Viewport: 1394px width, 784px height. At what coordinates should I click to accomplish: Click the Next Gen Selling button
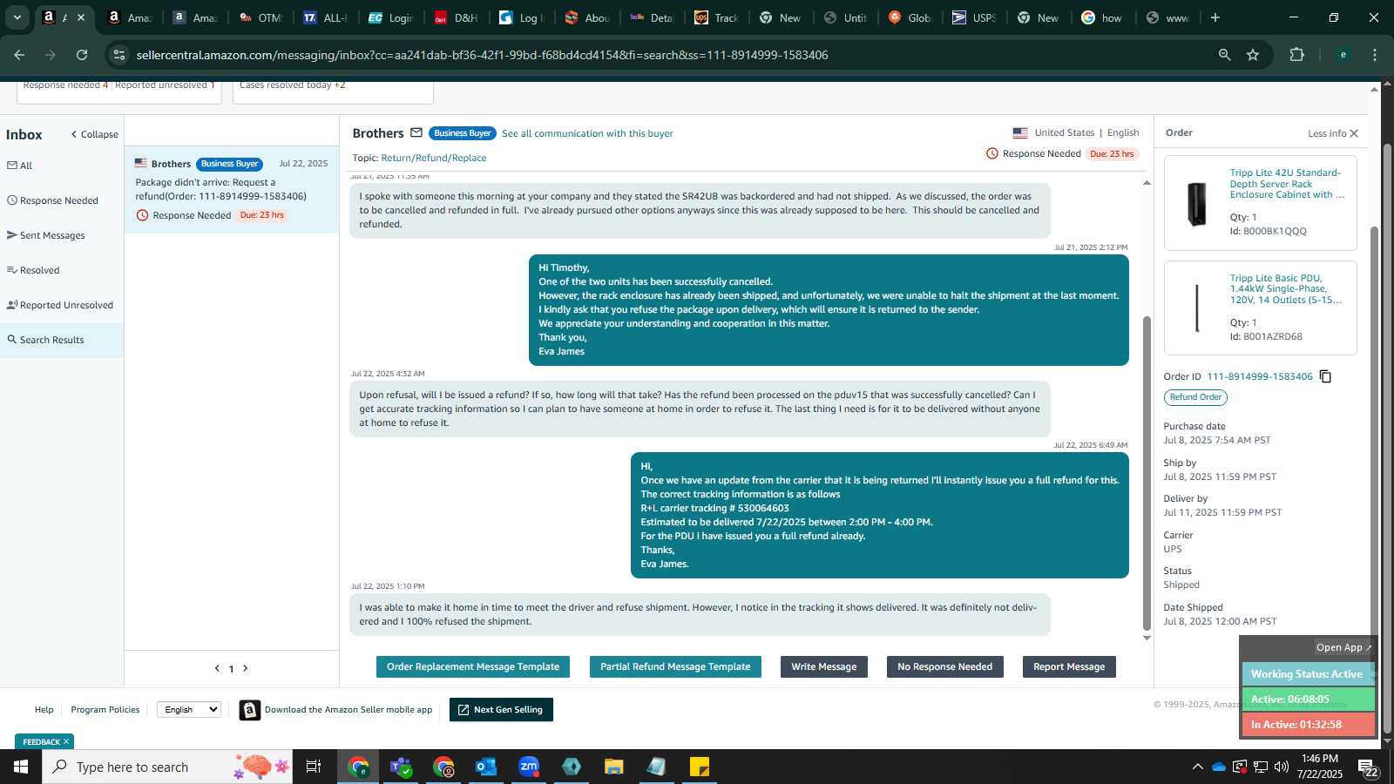click(501, 710)
